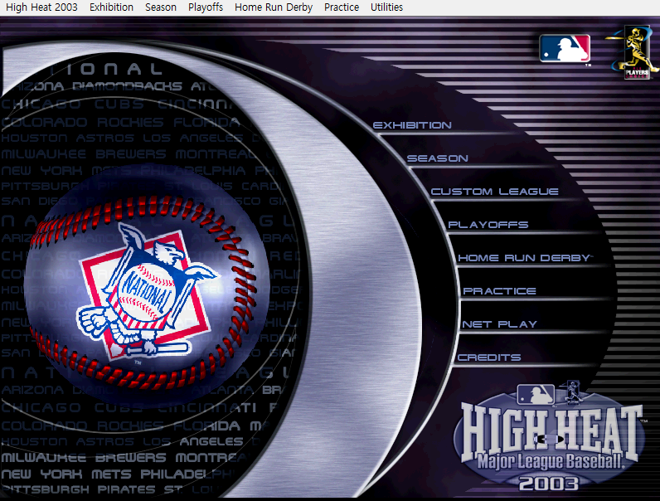Open the High Heat 2003 menu
This screenshot has width=660, height=501.
41,7
